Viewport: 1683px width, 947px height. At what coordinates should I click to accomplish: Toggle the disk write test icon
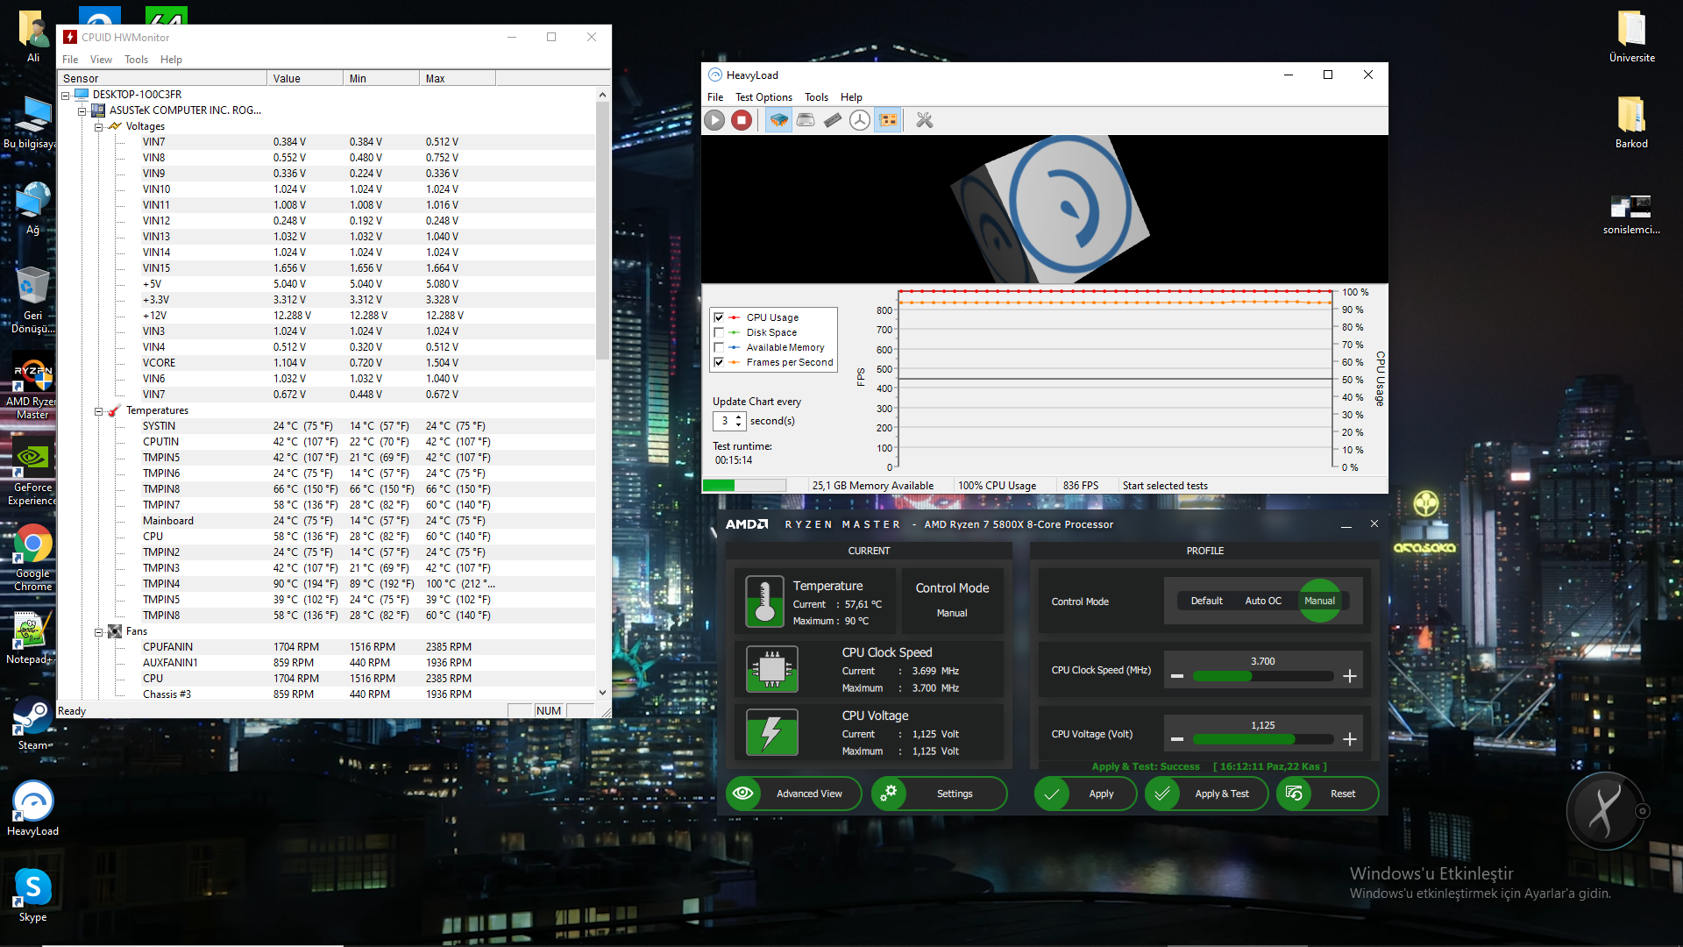[806, 120]
